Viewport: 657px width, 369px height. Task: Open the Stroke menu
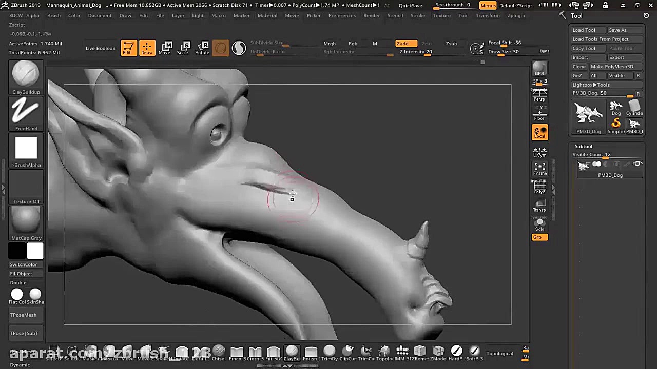point(417,15)
